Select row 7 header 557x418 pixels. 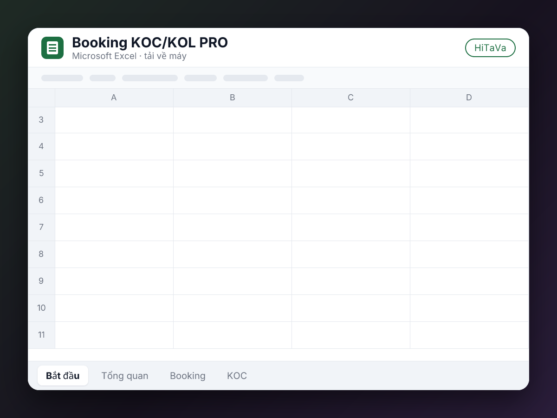click(41, 228)
